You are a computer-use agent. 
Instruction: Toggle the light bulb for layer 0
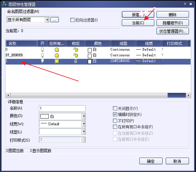click(42, 50)
